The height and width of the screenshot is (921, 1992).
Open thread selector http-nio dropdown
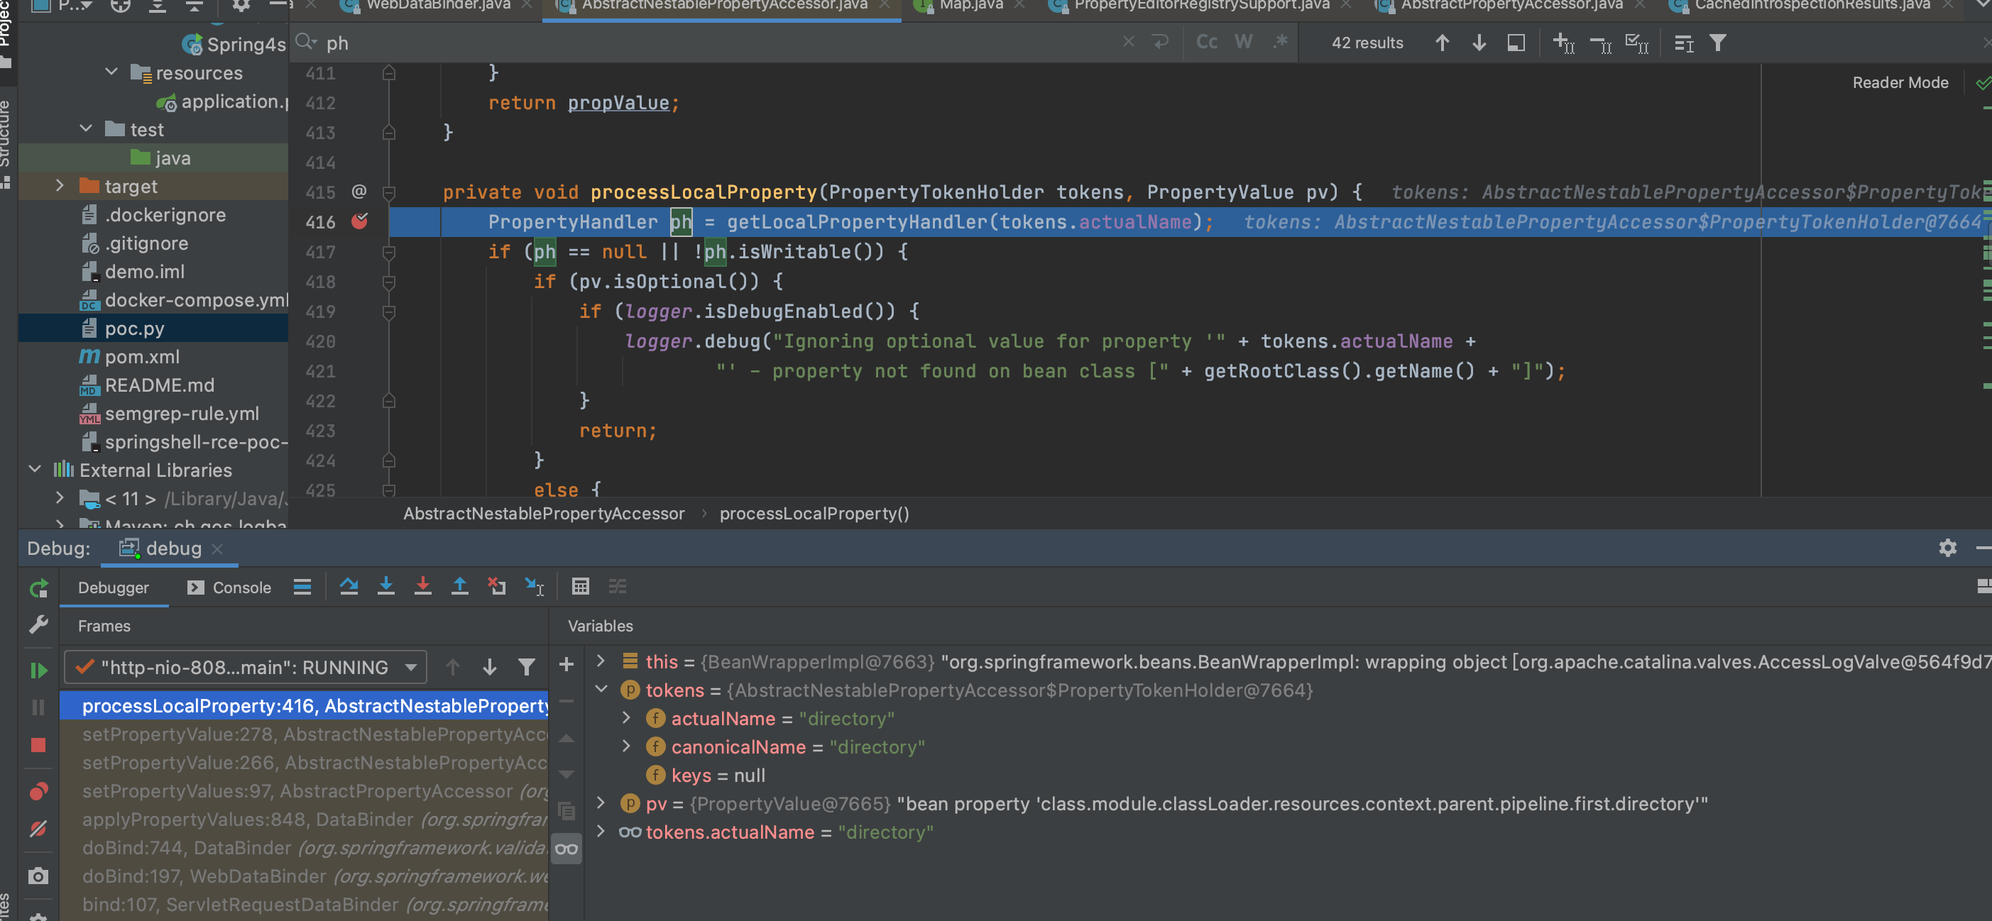[246, 667]
